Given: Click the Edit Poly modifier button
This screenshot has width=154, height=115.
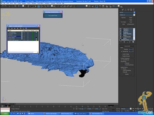Looking at the screenshot, I should [x=123, y=18].
